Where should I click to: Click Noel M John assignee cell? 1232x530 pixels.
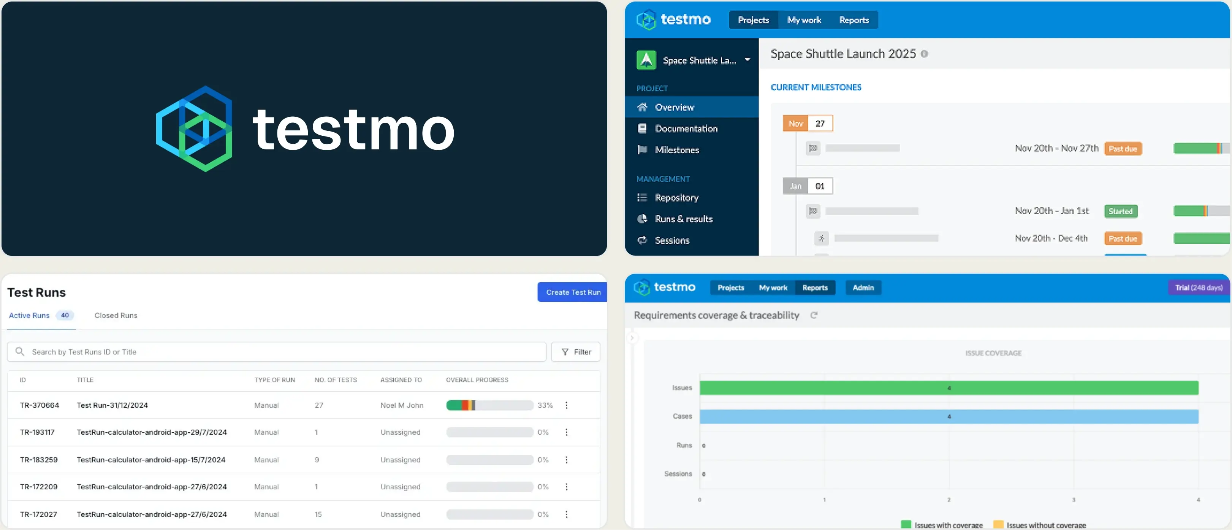(402, 405)
